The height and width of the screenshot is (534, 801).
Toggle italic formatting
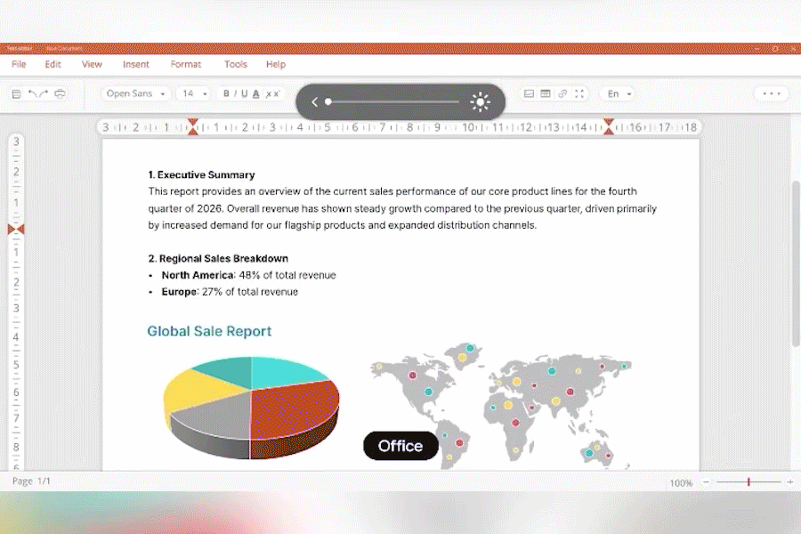tap(235, 93)
